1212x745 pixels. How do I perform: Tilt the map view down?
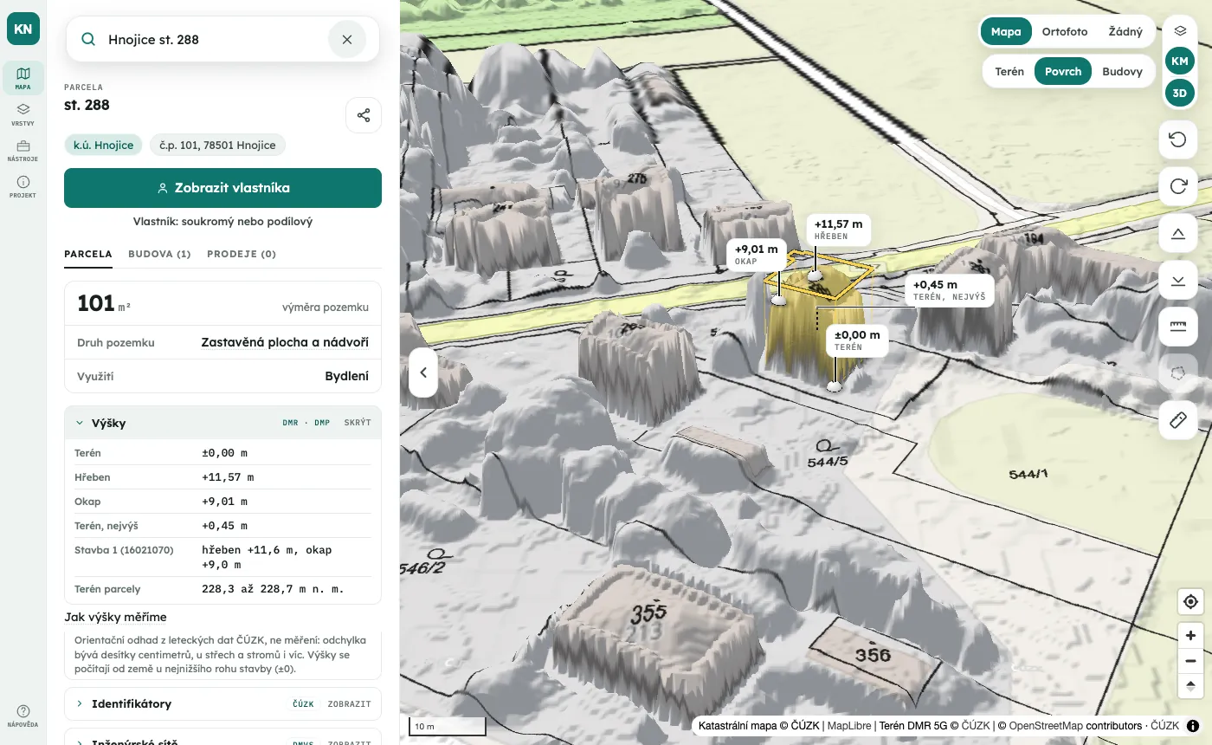tap(1177, 280)
